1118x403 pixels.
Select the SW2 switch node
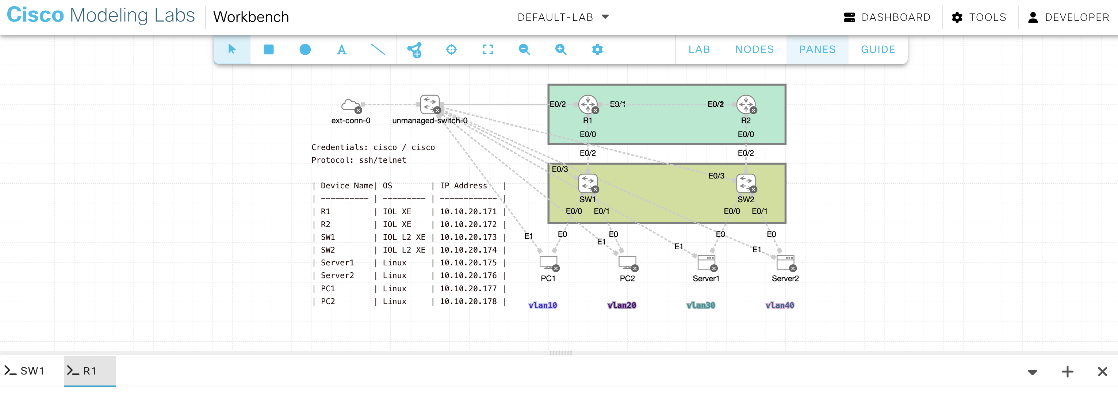[x=746, y=184]
